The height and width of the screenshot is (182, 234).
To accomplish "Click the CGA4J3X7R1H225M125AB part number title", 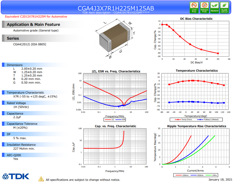I will coord(116,8).
